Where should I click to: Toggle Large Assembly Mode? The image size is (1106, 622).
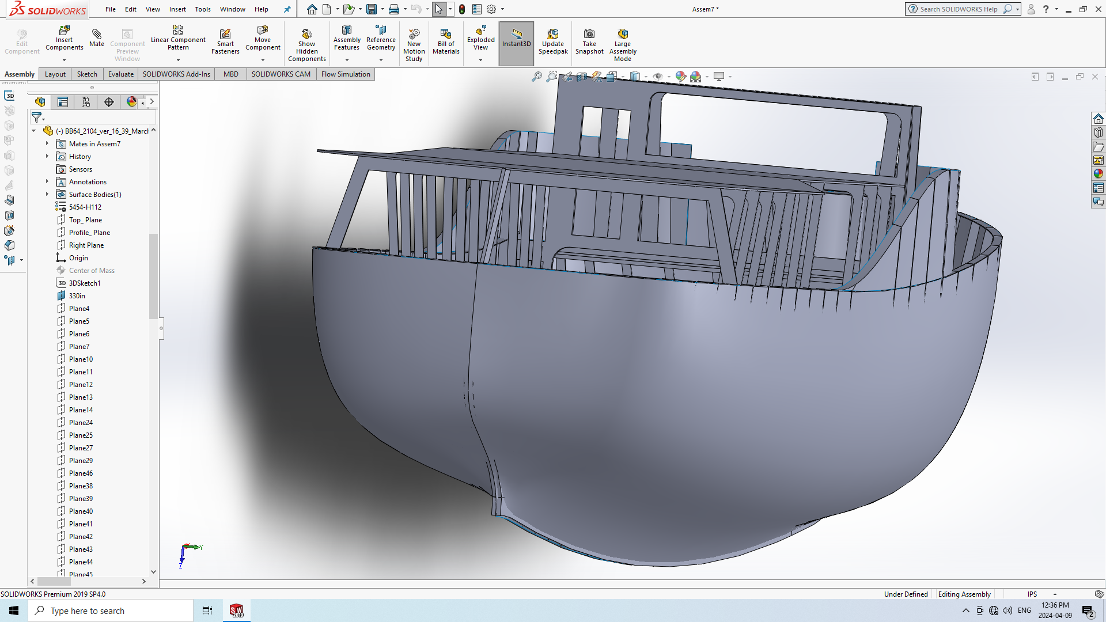click(623, 45)
